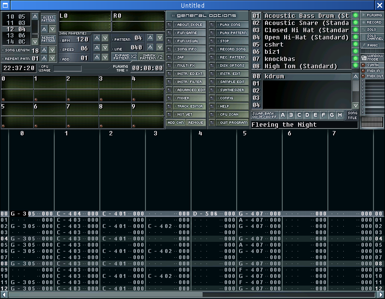This screenshot has width=385, height=299.
Task: Raise Speed value with its up arrow
Action: 97,48
